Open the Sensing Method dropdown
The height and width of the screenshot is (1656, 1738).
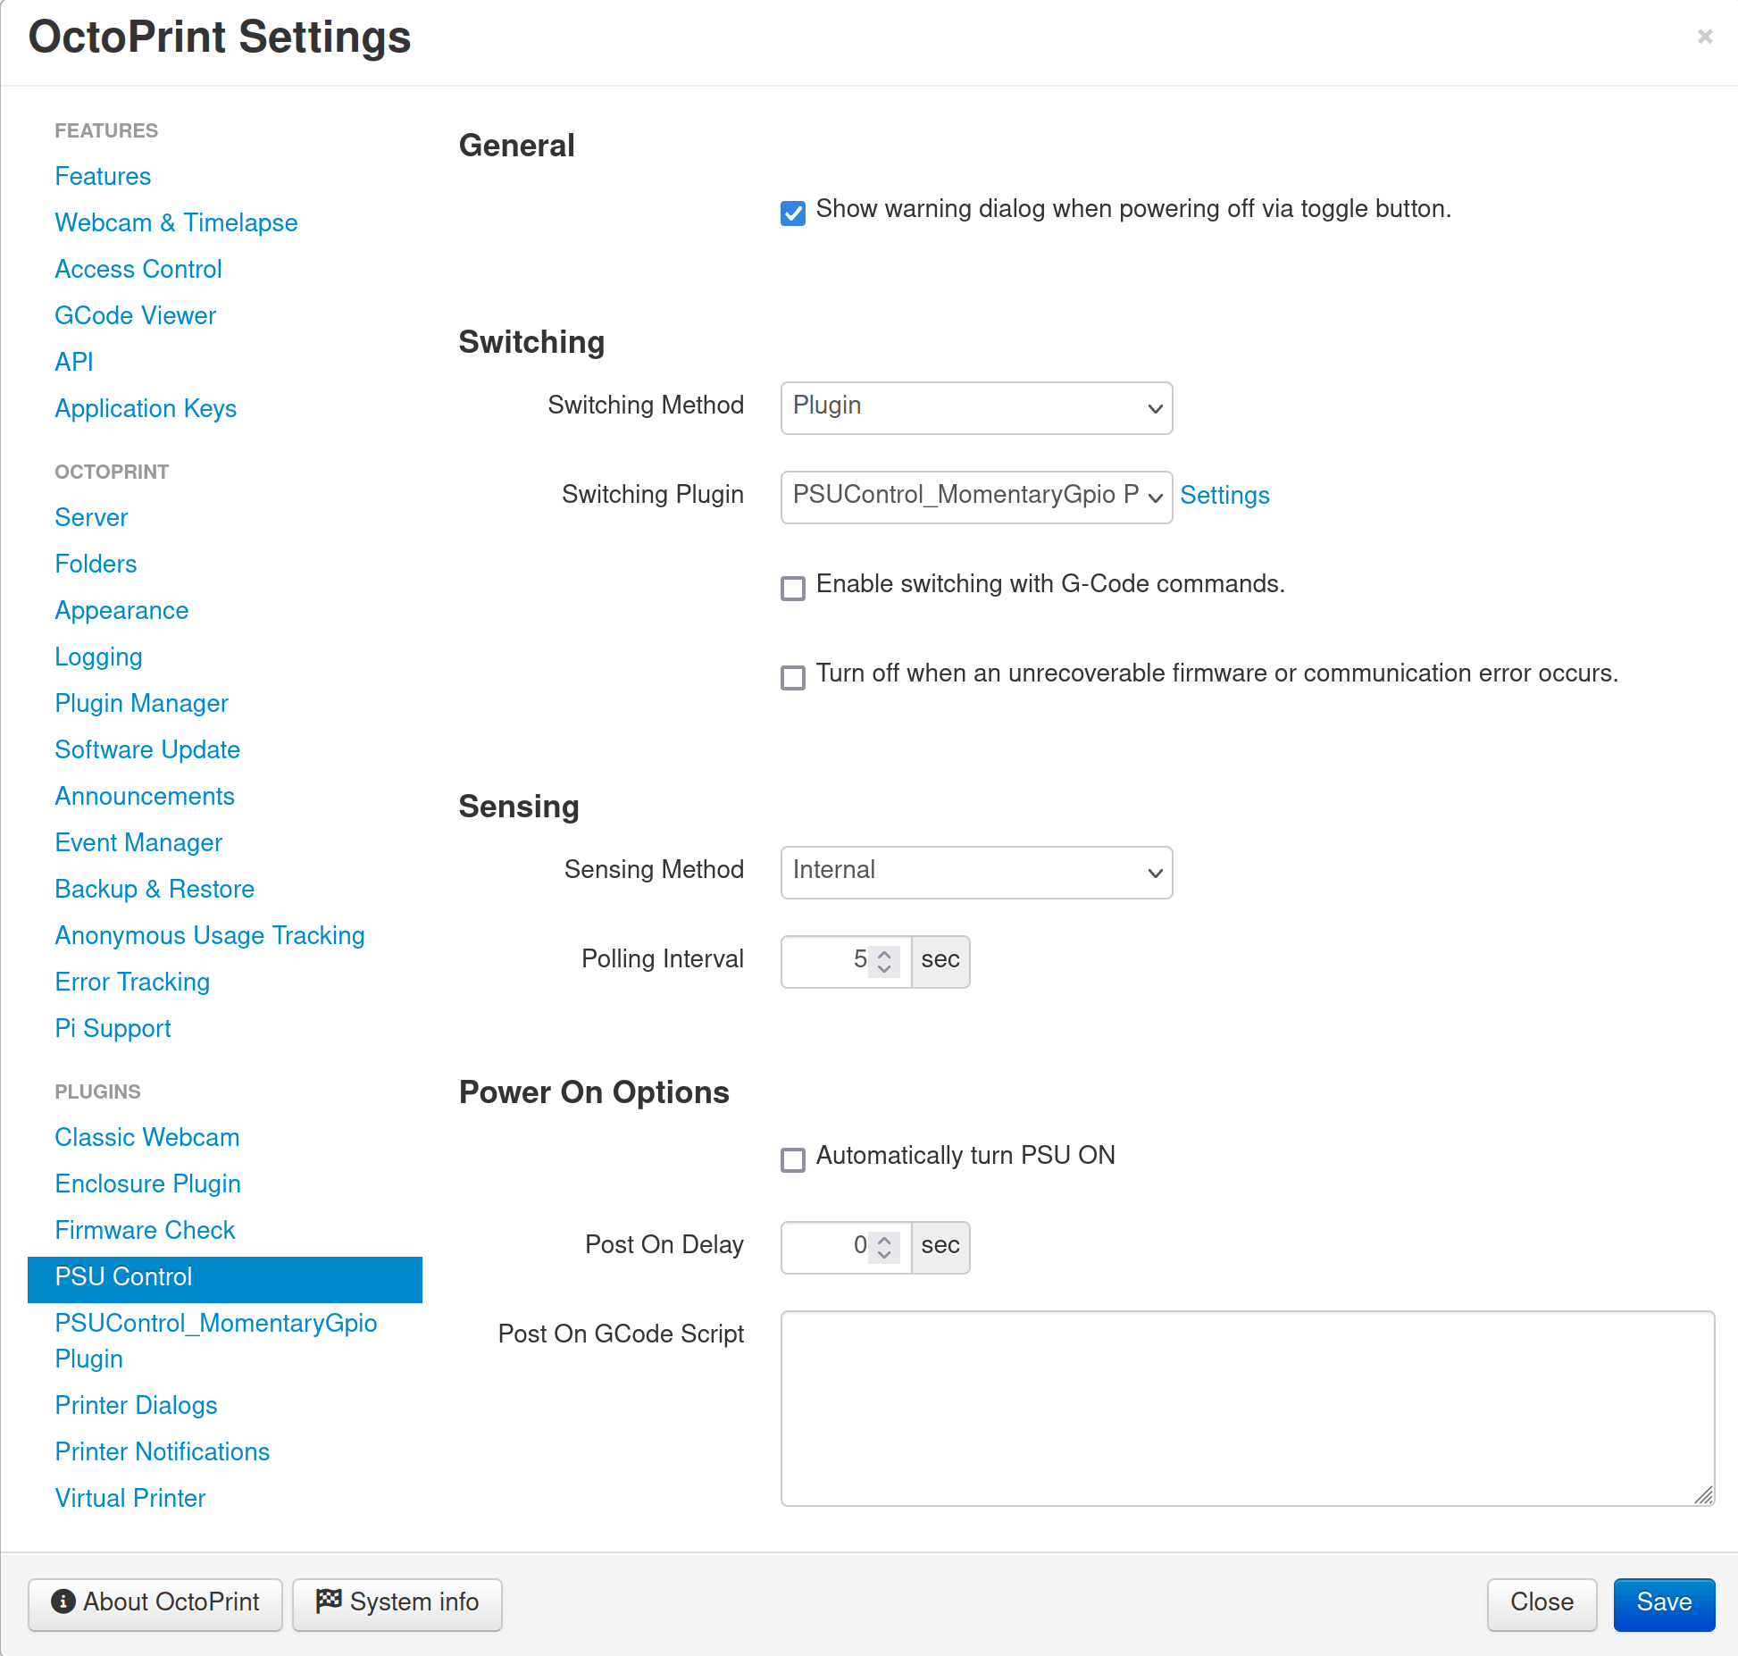pyautogui.click(x=976, y=873)
